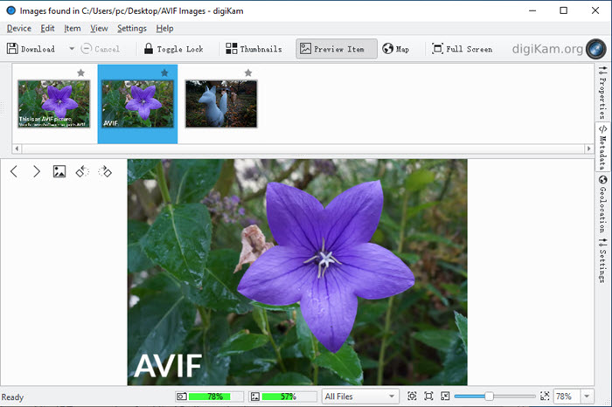Switch to Thumbnails view
Viewport: 612px width, 407px height.
coord(254,49)
